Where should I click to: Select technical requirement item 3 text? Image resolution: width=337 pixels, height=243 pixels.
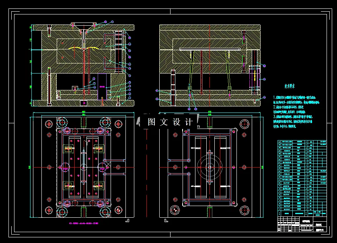(293, 121)
